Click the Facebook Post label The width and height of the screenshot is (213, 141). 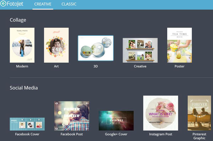coord(72,134)
